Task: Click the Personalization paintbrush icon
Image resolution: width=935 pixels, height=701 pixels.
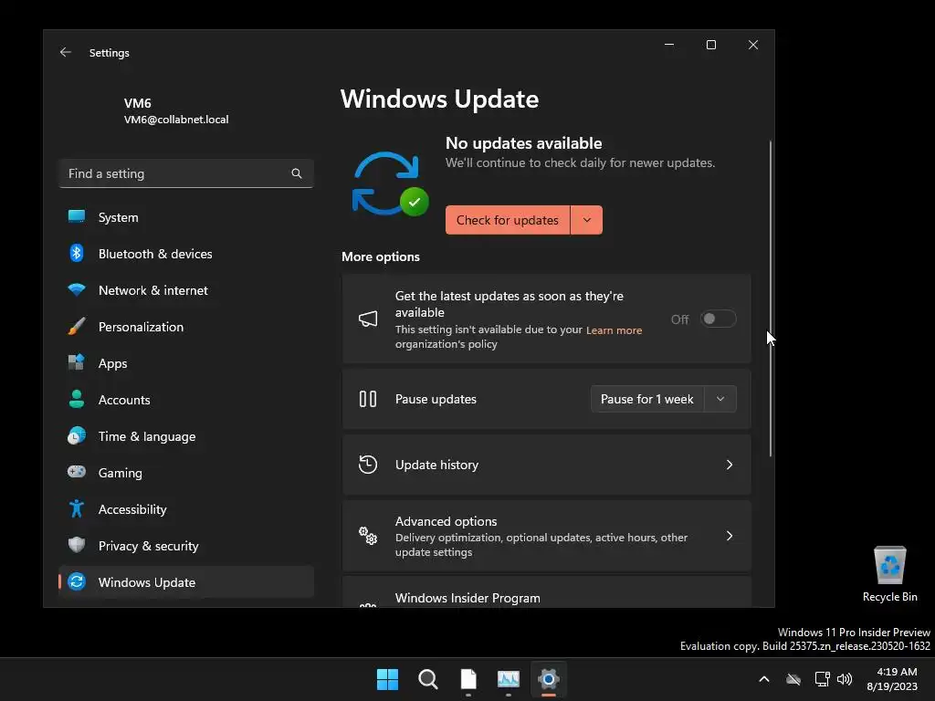Action: 77,326
